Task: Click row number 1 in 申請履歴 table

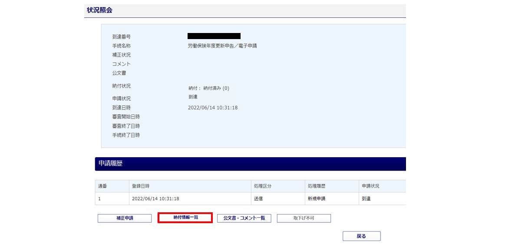Action: click(99, 199)
